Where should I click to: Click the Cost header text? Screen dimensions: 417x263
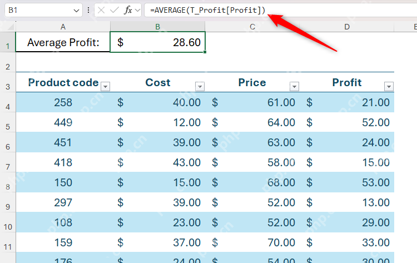158,82
